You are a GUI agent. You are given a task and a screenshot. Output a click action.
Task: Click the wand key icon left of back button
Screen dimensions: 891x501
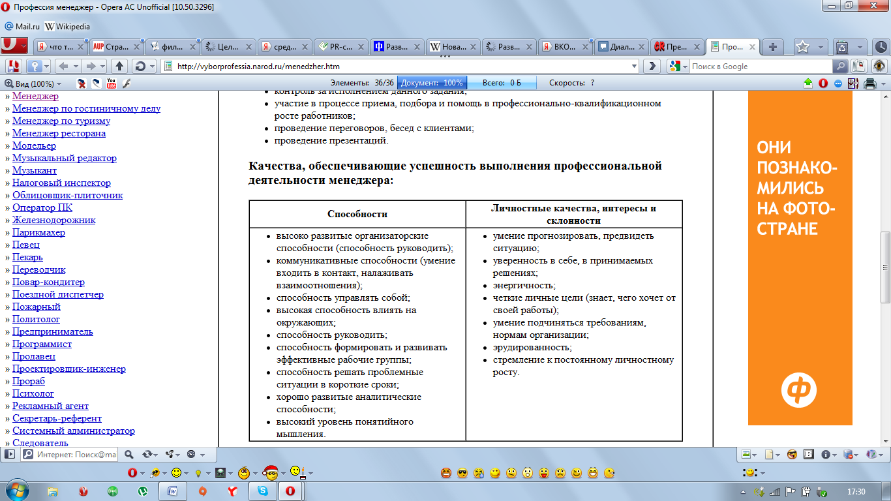pyautogui.click(x=34, y=66)
